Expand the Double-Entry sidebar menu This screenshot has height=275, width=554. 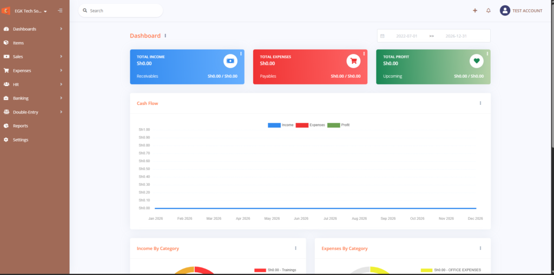pos(32,112)
